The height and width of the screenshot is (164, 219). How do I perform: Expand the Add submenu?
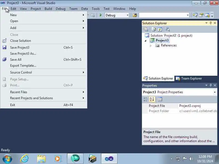point(44,28)
